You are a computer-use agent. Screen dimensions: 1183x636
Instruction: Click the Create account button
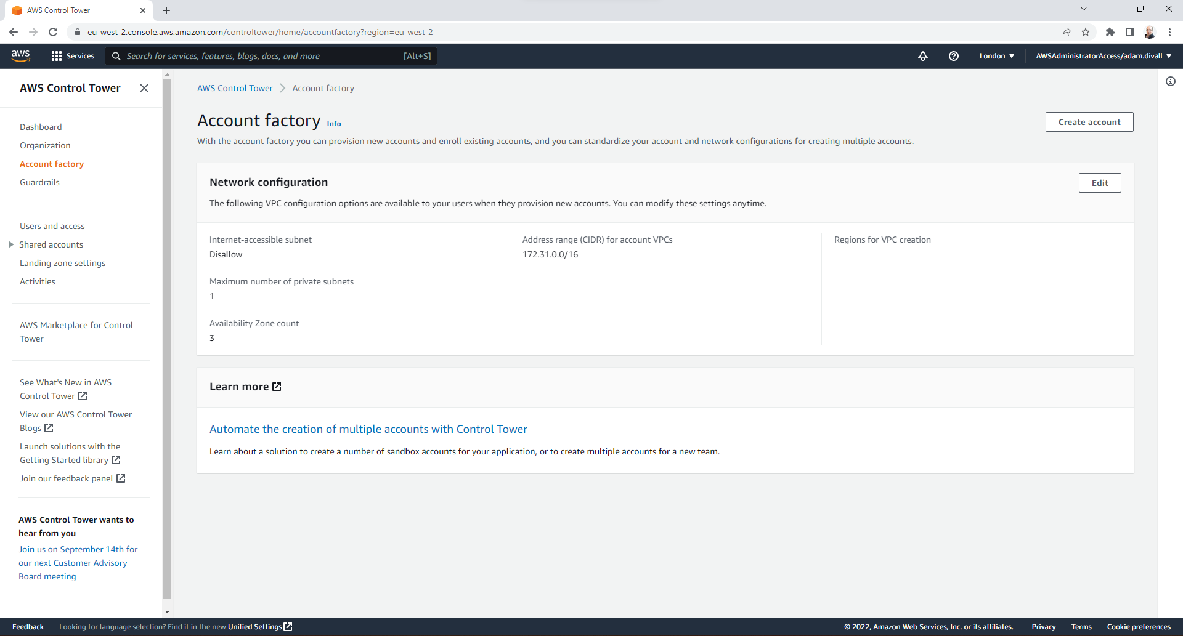pos(1089,121)
